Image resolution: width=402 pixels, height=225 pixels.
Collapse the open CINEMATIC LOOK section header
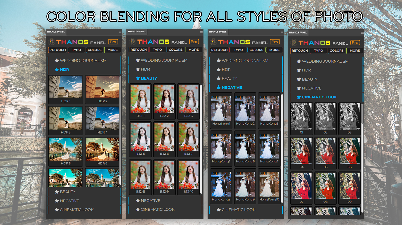327,97
